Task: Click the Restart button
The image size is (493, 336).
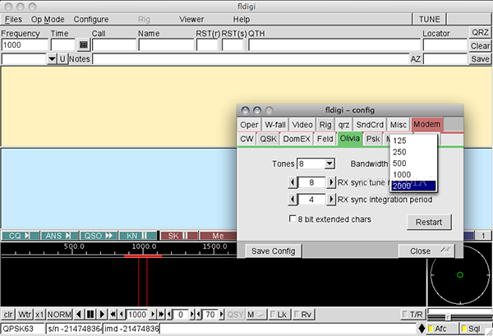Action: 429,222
